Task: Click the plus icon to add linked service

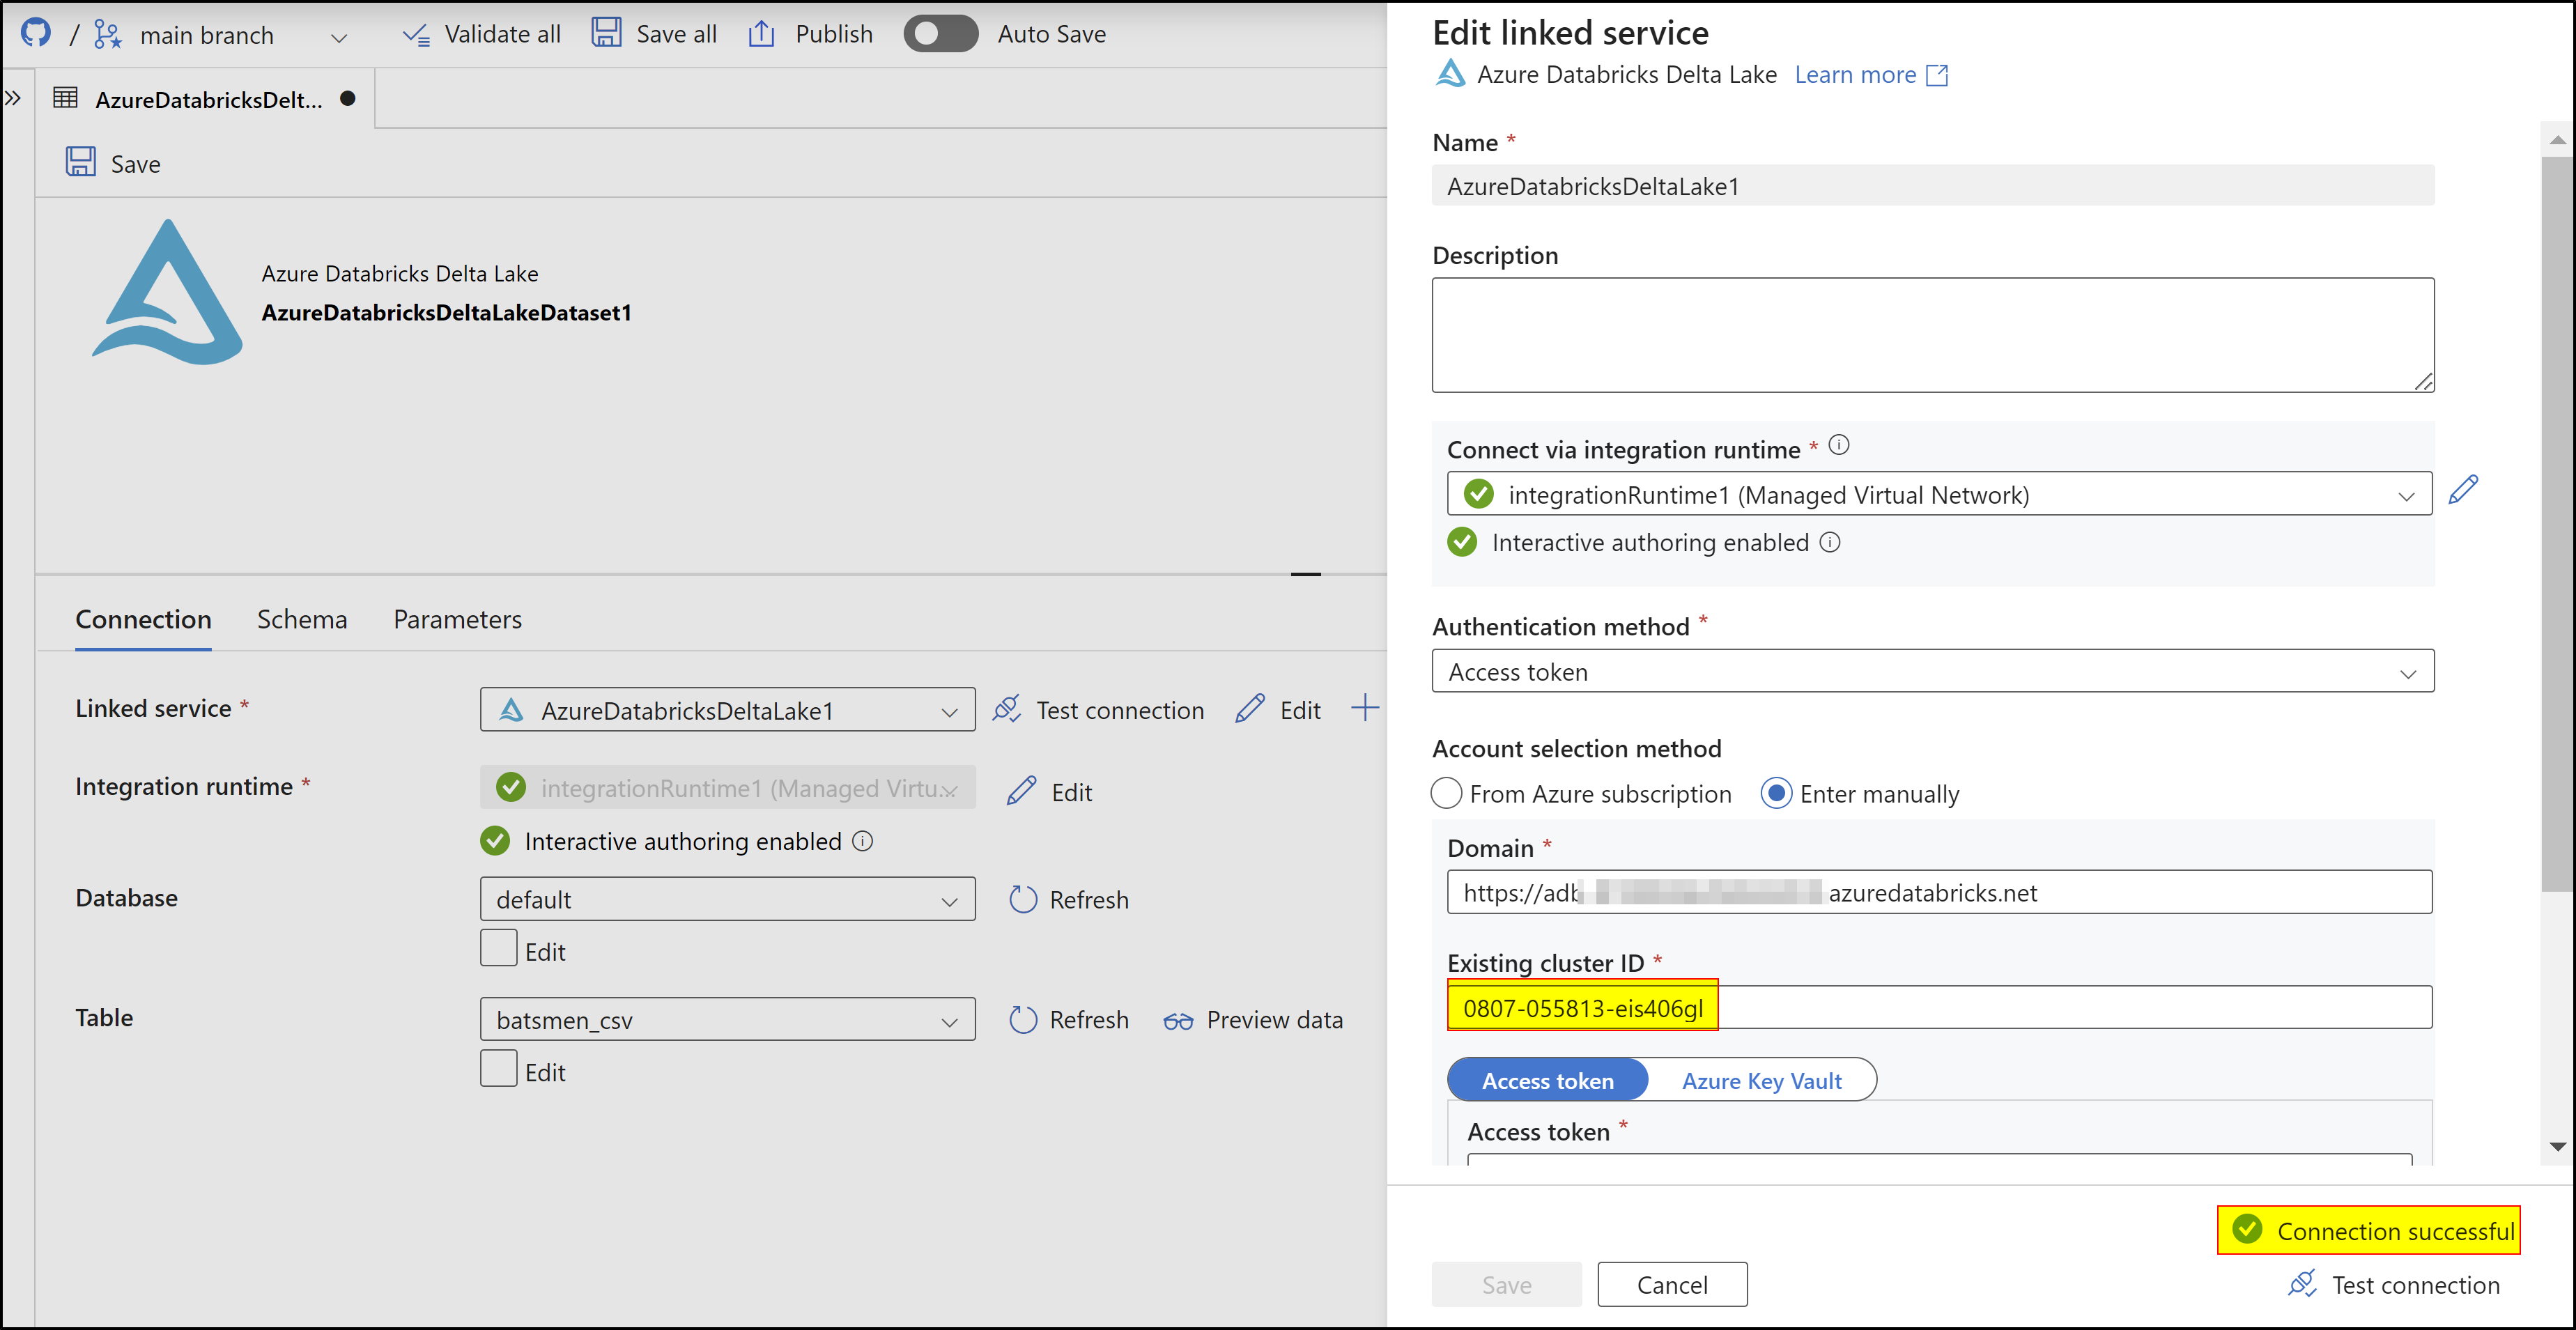Action: (x=1364, y=709)
